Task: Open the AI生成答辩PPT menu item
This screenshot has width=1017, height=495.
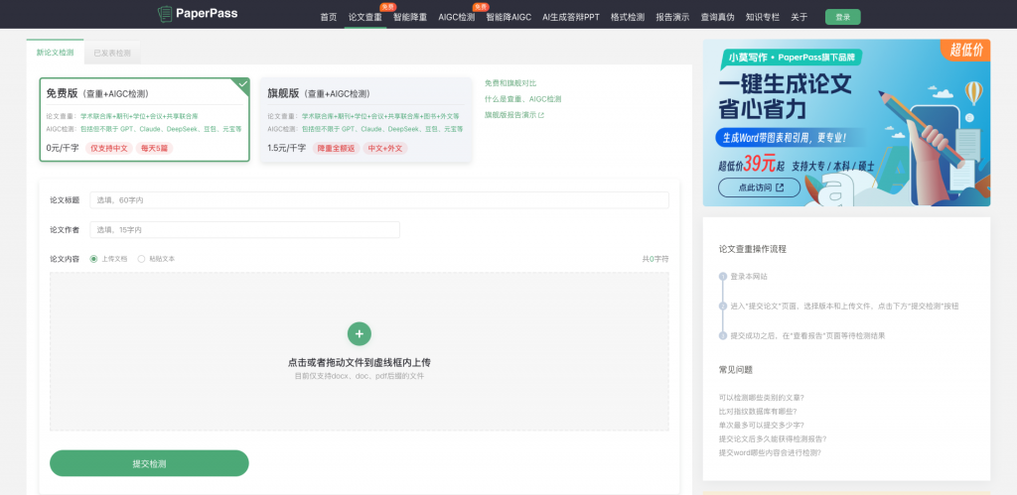Action: (571, 17)
